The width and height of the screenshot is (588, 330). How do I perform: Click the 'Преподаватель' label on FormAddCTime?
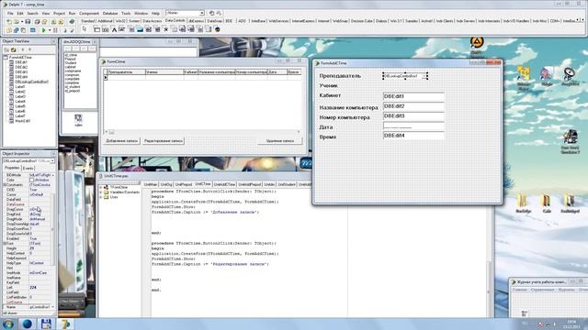coord(340,76)
